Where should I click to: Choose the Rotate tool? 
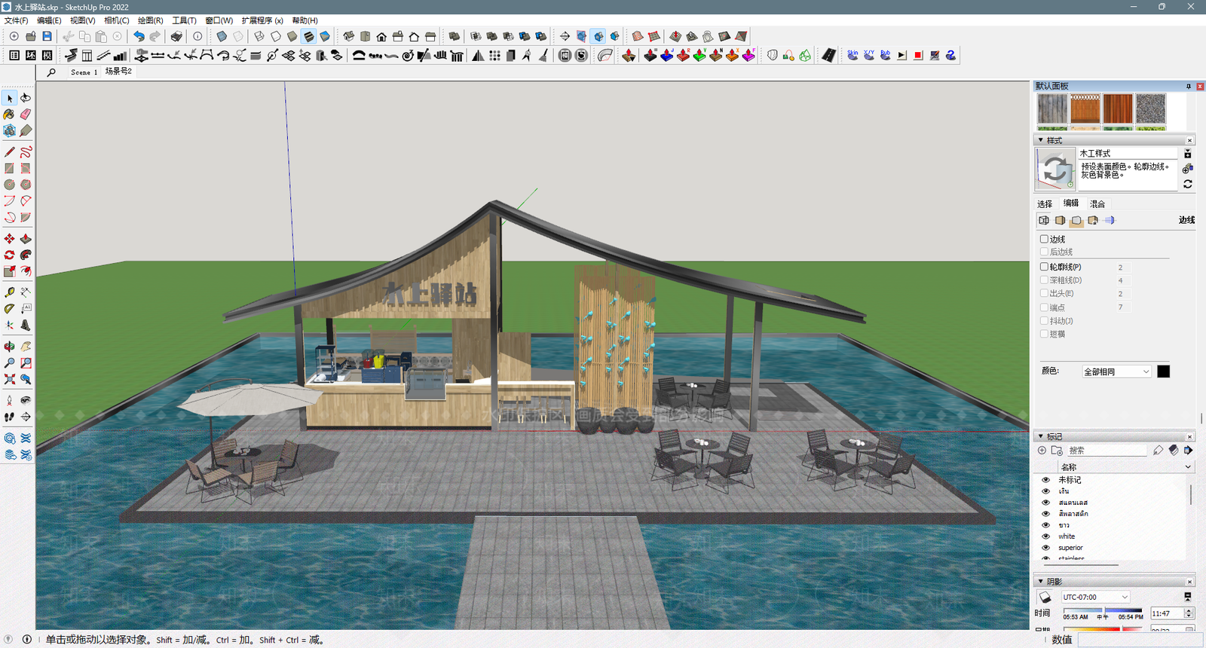click(x=10, y=255)
